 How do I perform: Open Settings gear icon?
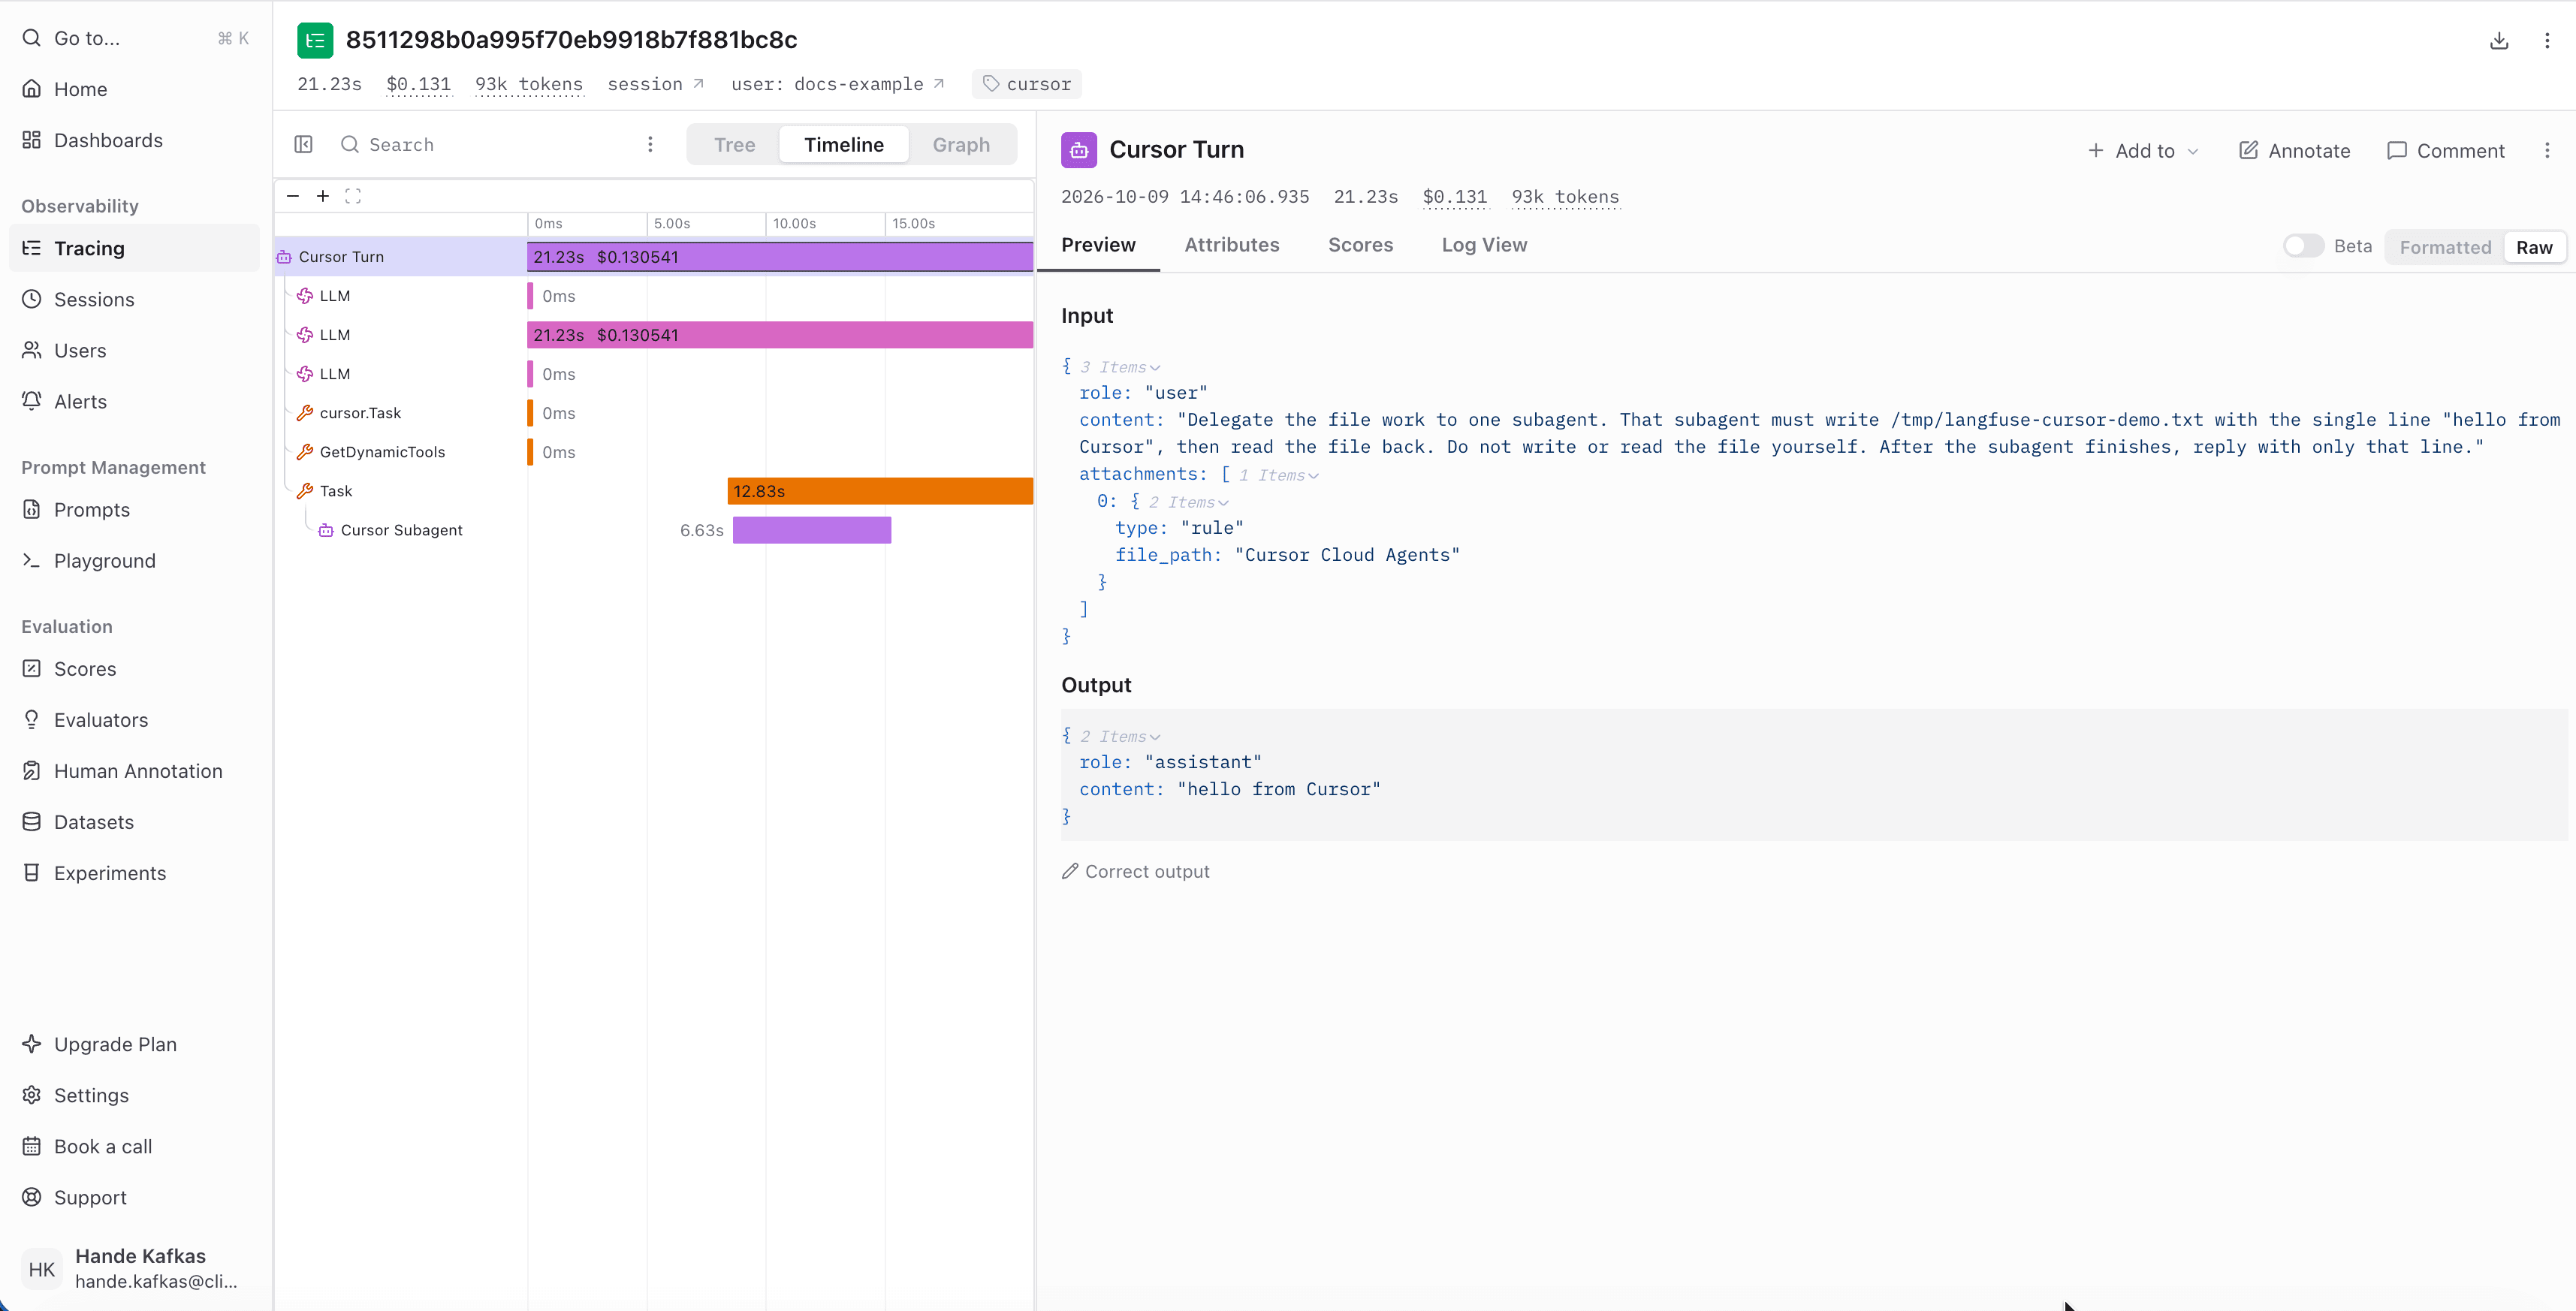point(32,1095)
